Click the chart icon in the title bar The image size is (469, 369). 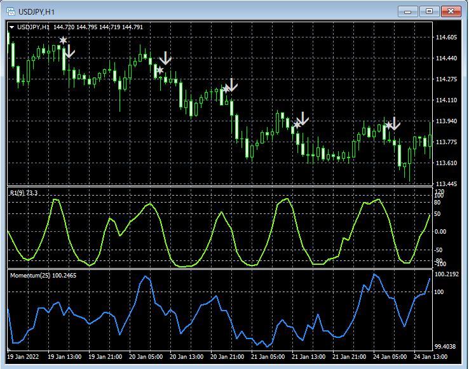[x=11, y=11]
